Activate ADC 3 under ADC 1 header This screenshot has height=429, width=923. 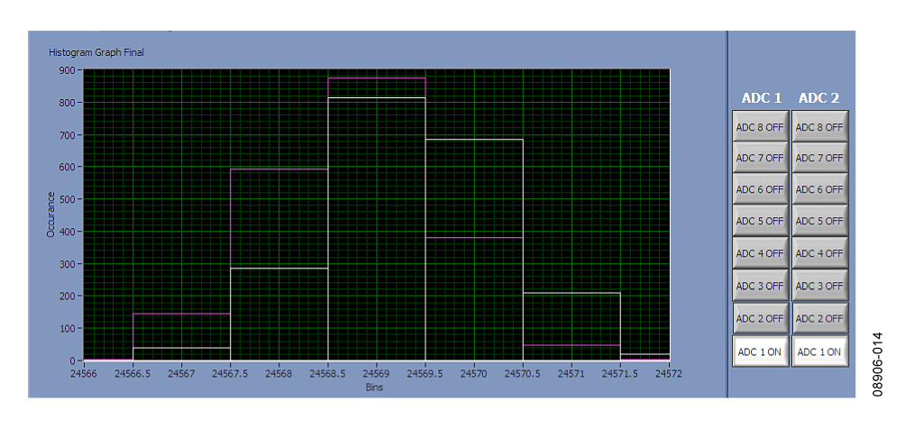click(760, 287)
